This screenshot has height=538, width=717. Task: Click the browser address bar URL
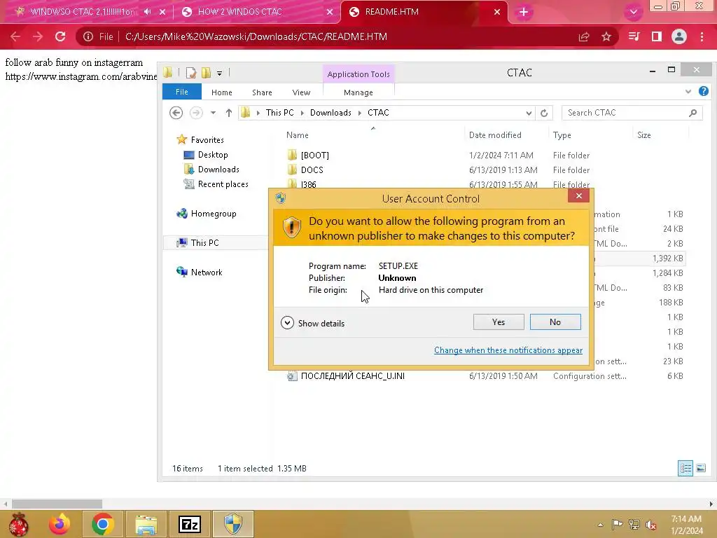256,36
